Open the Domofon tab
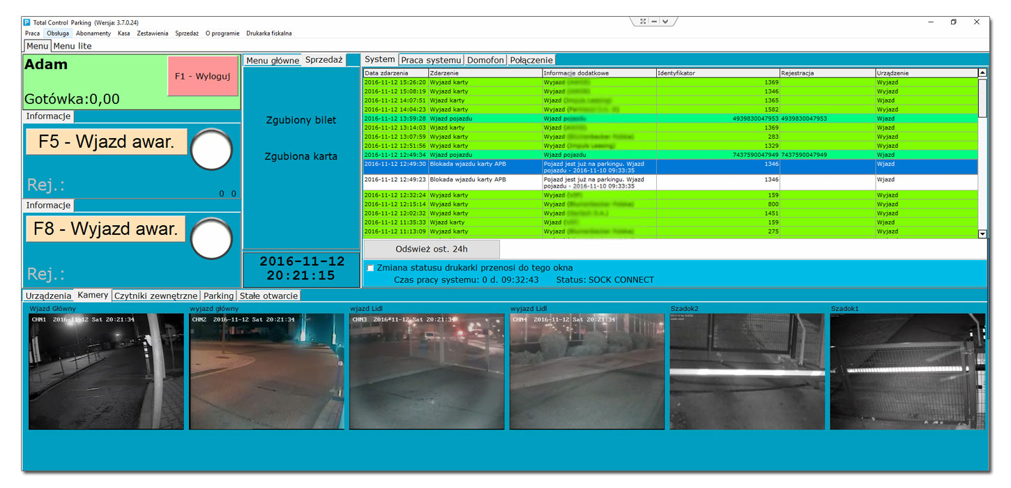The width and height of the screenshot is (1011, 488). 485,59
